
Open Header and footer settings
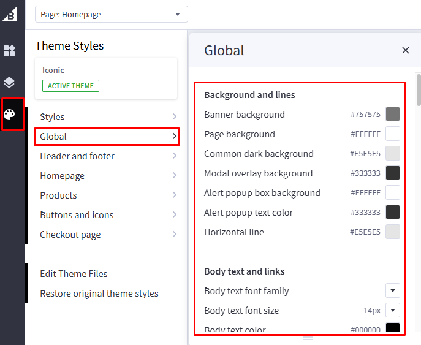pyautogui.click(x=77, y=156)
